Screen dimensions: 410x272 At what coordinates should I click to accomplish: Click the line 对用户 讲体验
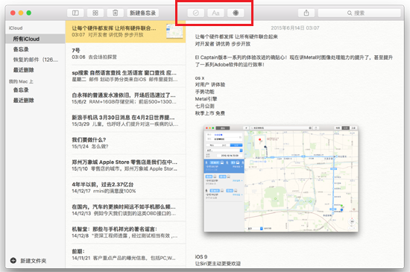click(210, 85)
